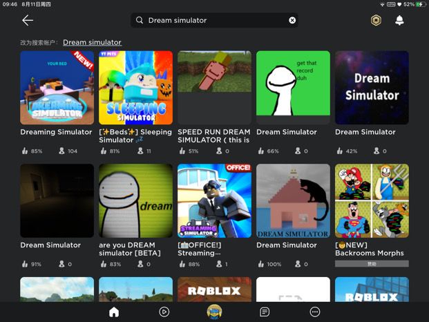The image size is (429, 322).
Task: Open dark room Dream Simulator thumbnail
Action: pos(57,200)
